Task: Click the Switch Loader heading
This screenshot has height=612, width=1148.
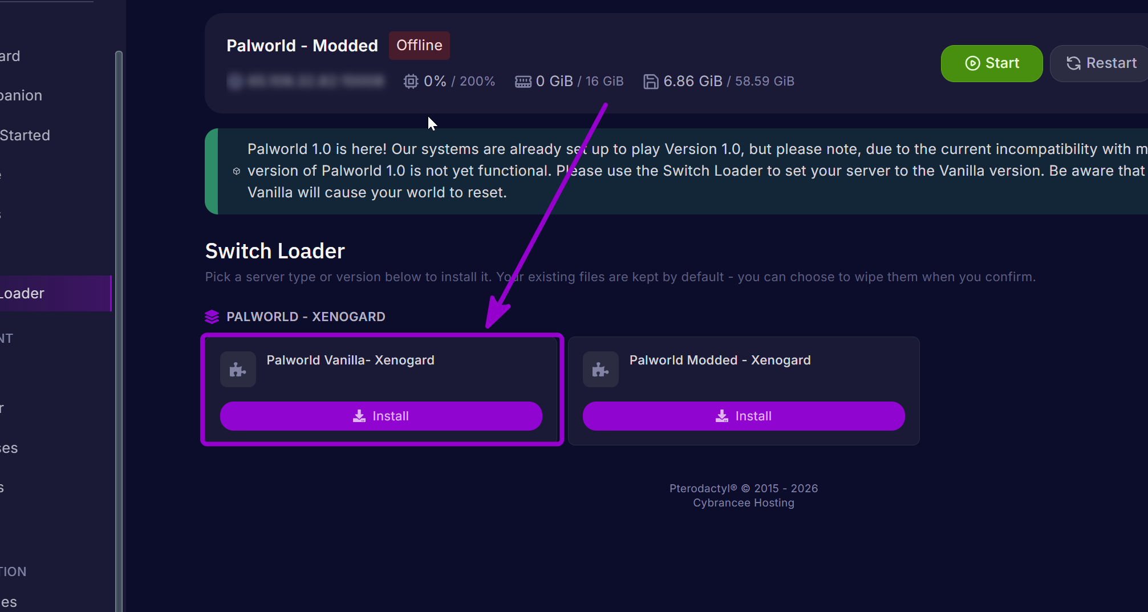Action: [275, 251]
